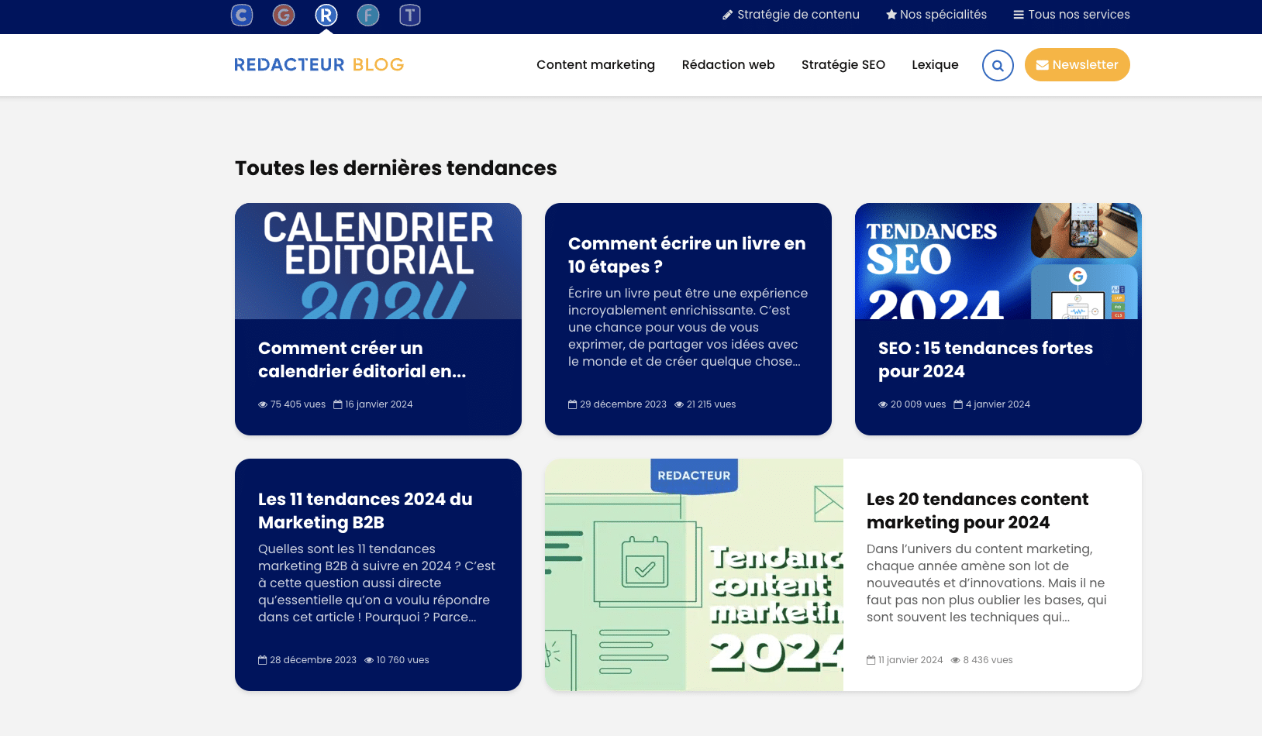Open the Stratégie SEO menu item
Image resolution: width=1262 pixels, height=736 pixels.
(843, 65)
